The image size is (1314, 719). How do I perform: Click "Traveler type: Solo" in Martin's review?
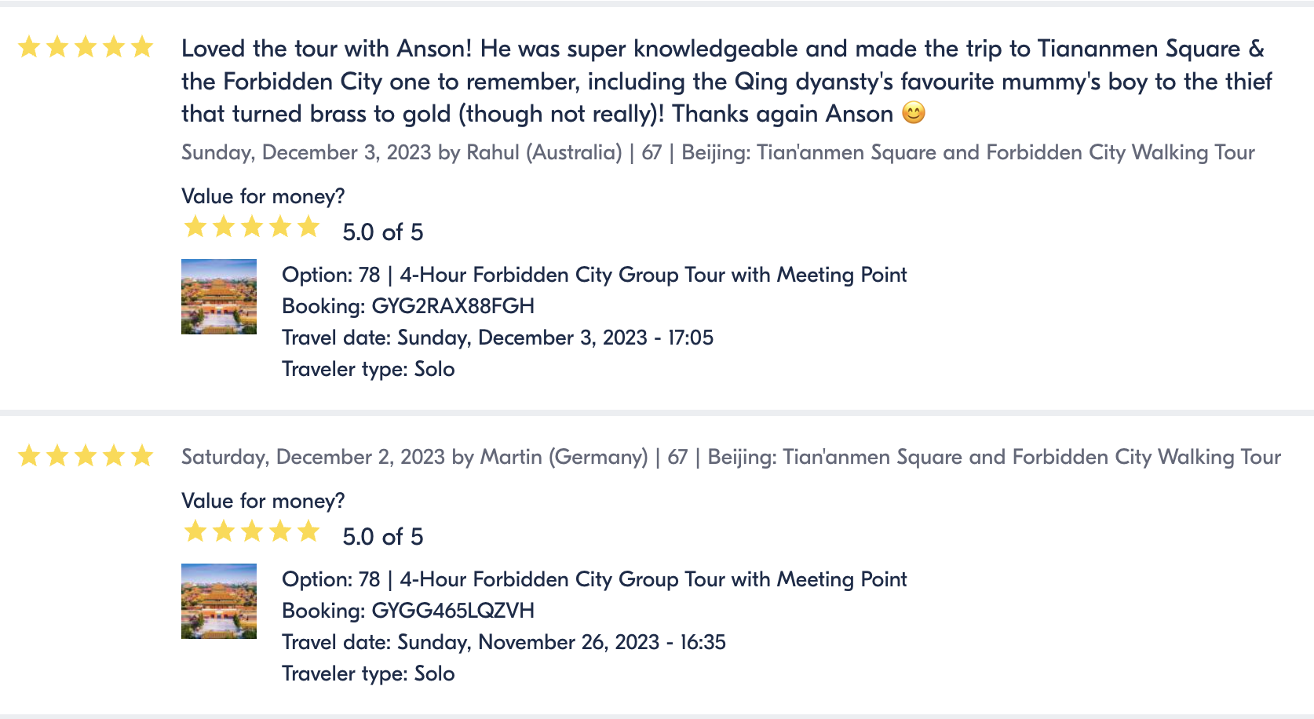click(368, 673)
